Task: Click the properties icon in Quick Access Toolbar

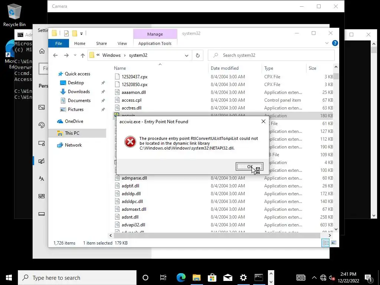Action: coord(66,33)
